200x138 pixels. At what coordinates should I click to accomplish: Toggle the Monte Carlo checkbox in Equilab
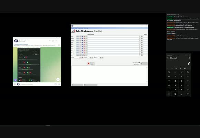(x=139, y=65)
